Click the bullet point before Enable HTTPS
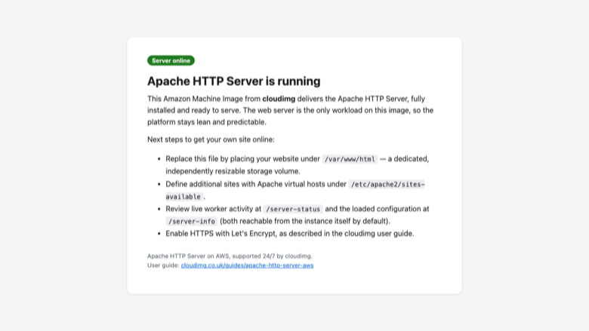This screenshot has width=589, height=331. (159, 234)
